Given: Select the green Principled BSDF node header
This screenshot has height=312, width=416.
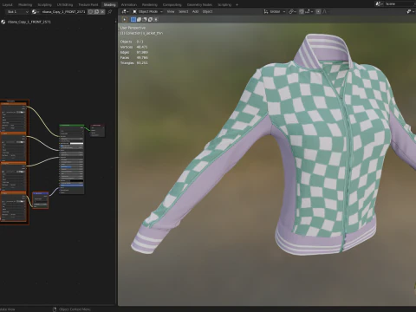Looking at the screenshot, I should [72, 126].
